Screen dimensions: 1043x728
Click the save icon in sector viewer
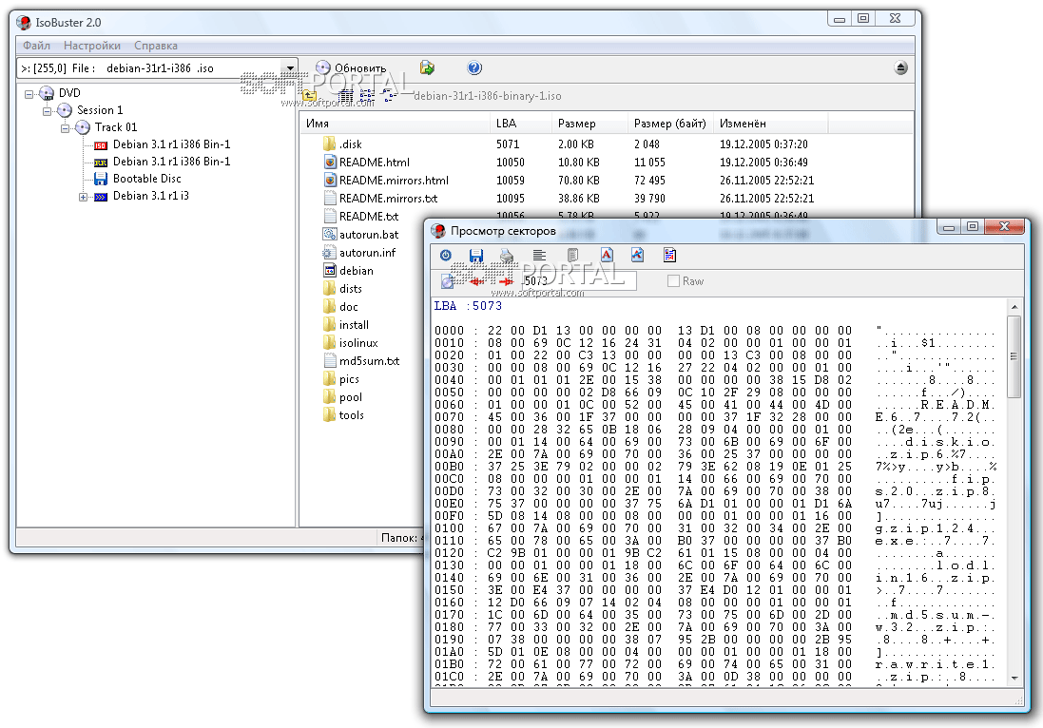click(x=476, y=255)
